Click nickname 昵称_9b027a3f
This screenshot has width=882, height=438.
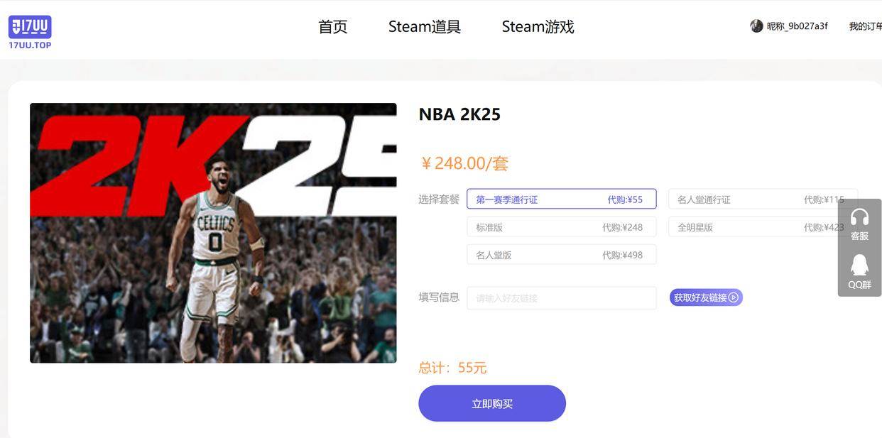coord(797,26)
